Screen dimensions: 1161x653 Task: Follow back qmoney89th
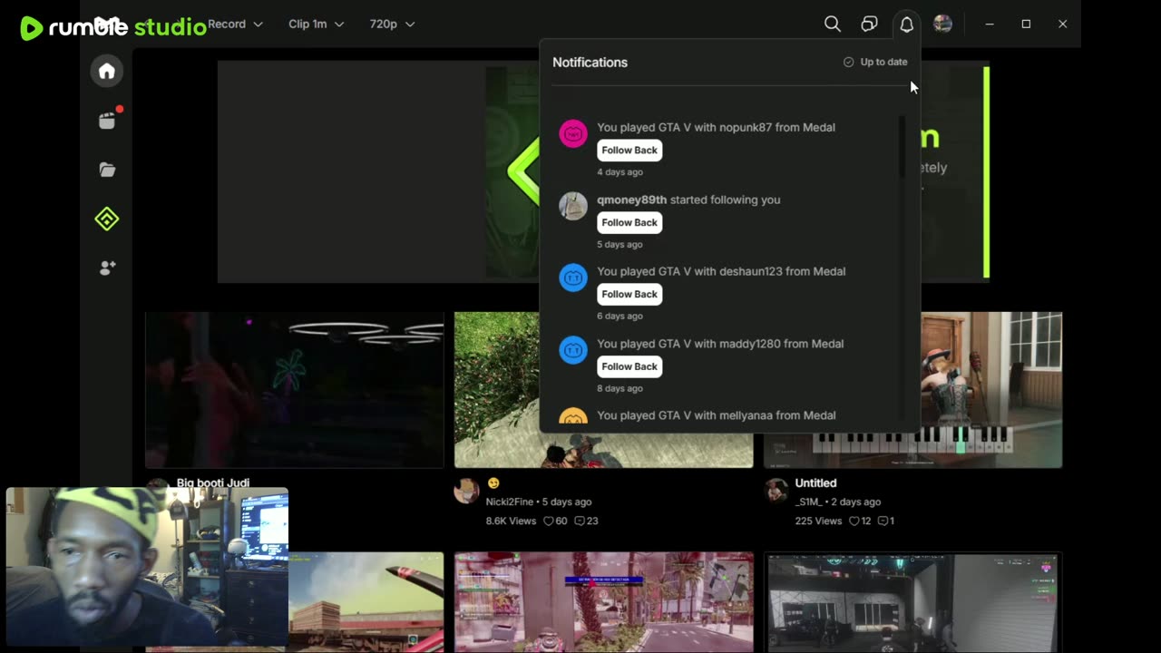click(629, 222)
